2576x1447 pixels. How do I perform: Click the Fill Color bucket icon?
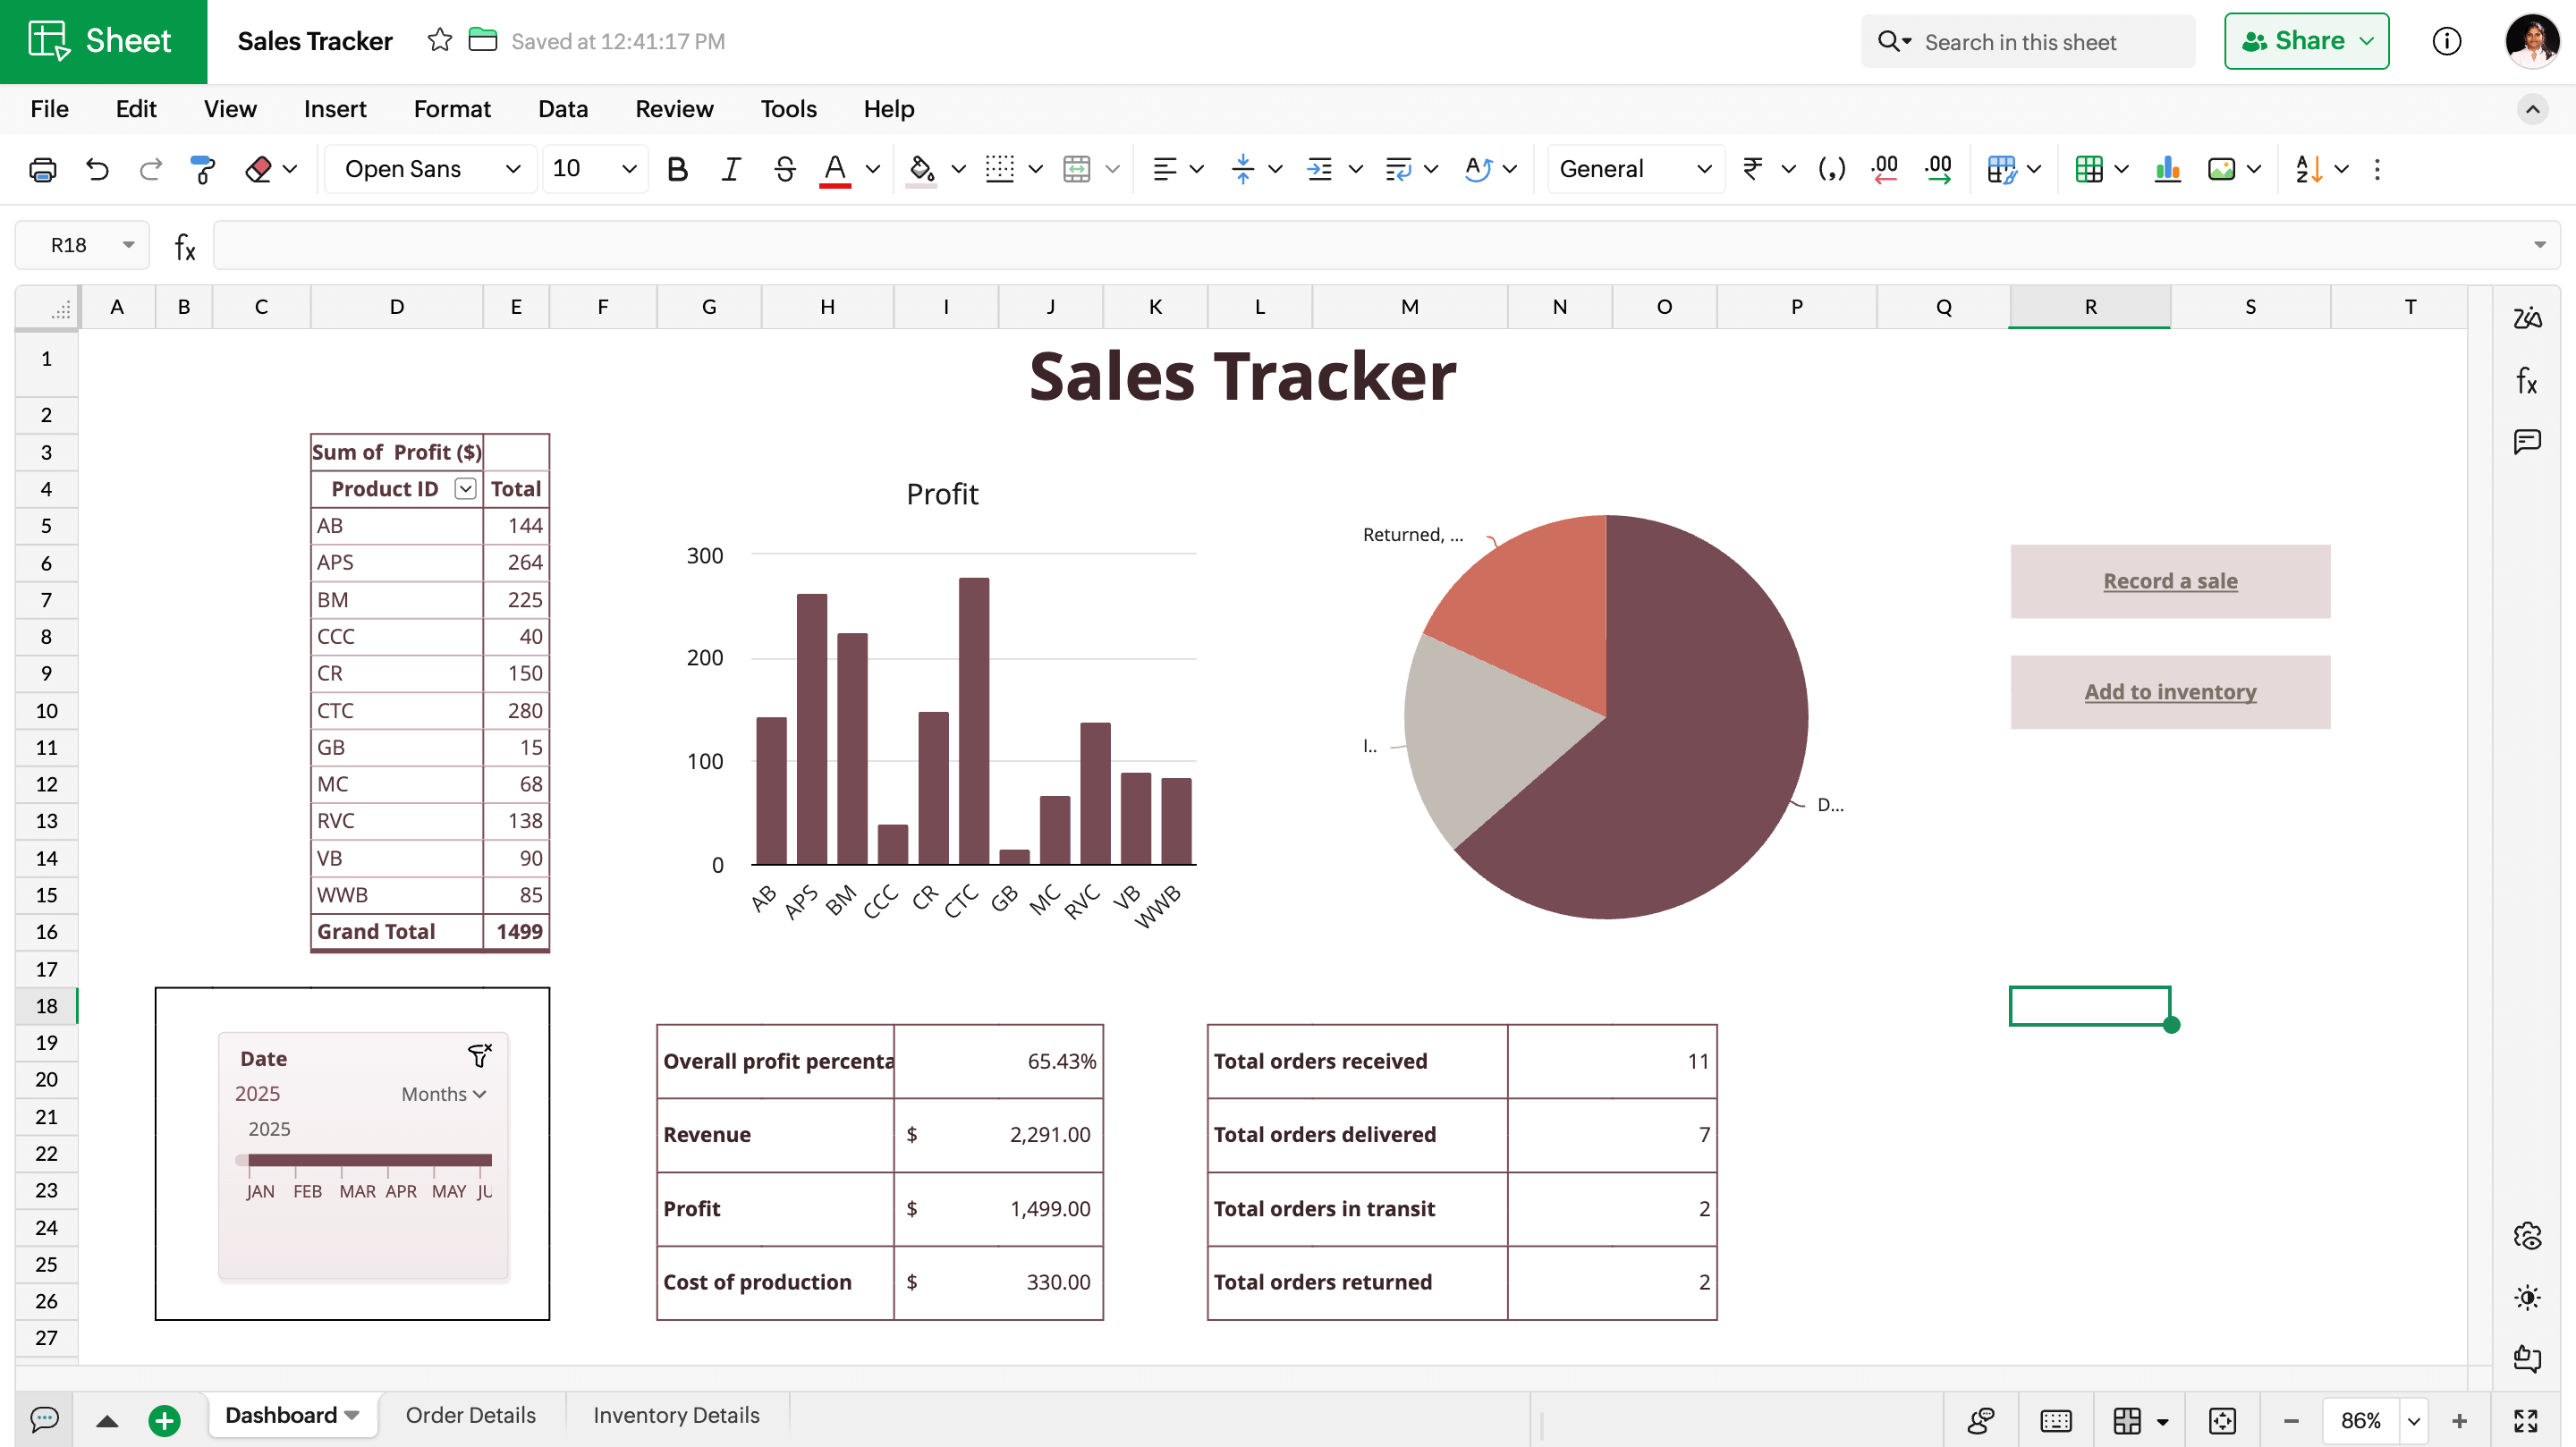click(x=921, y=169)
